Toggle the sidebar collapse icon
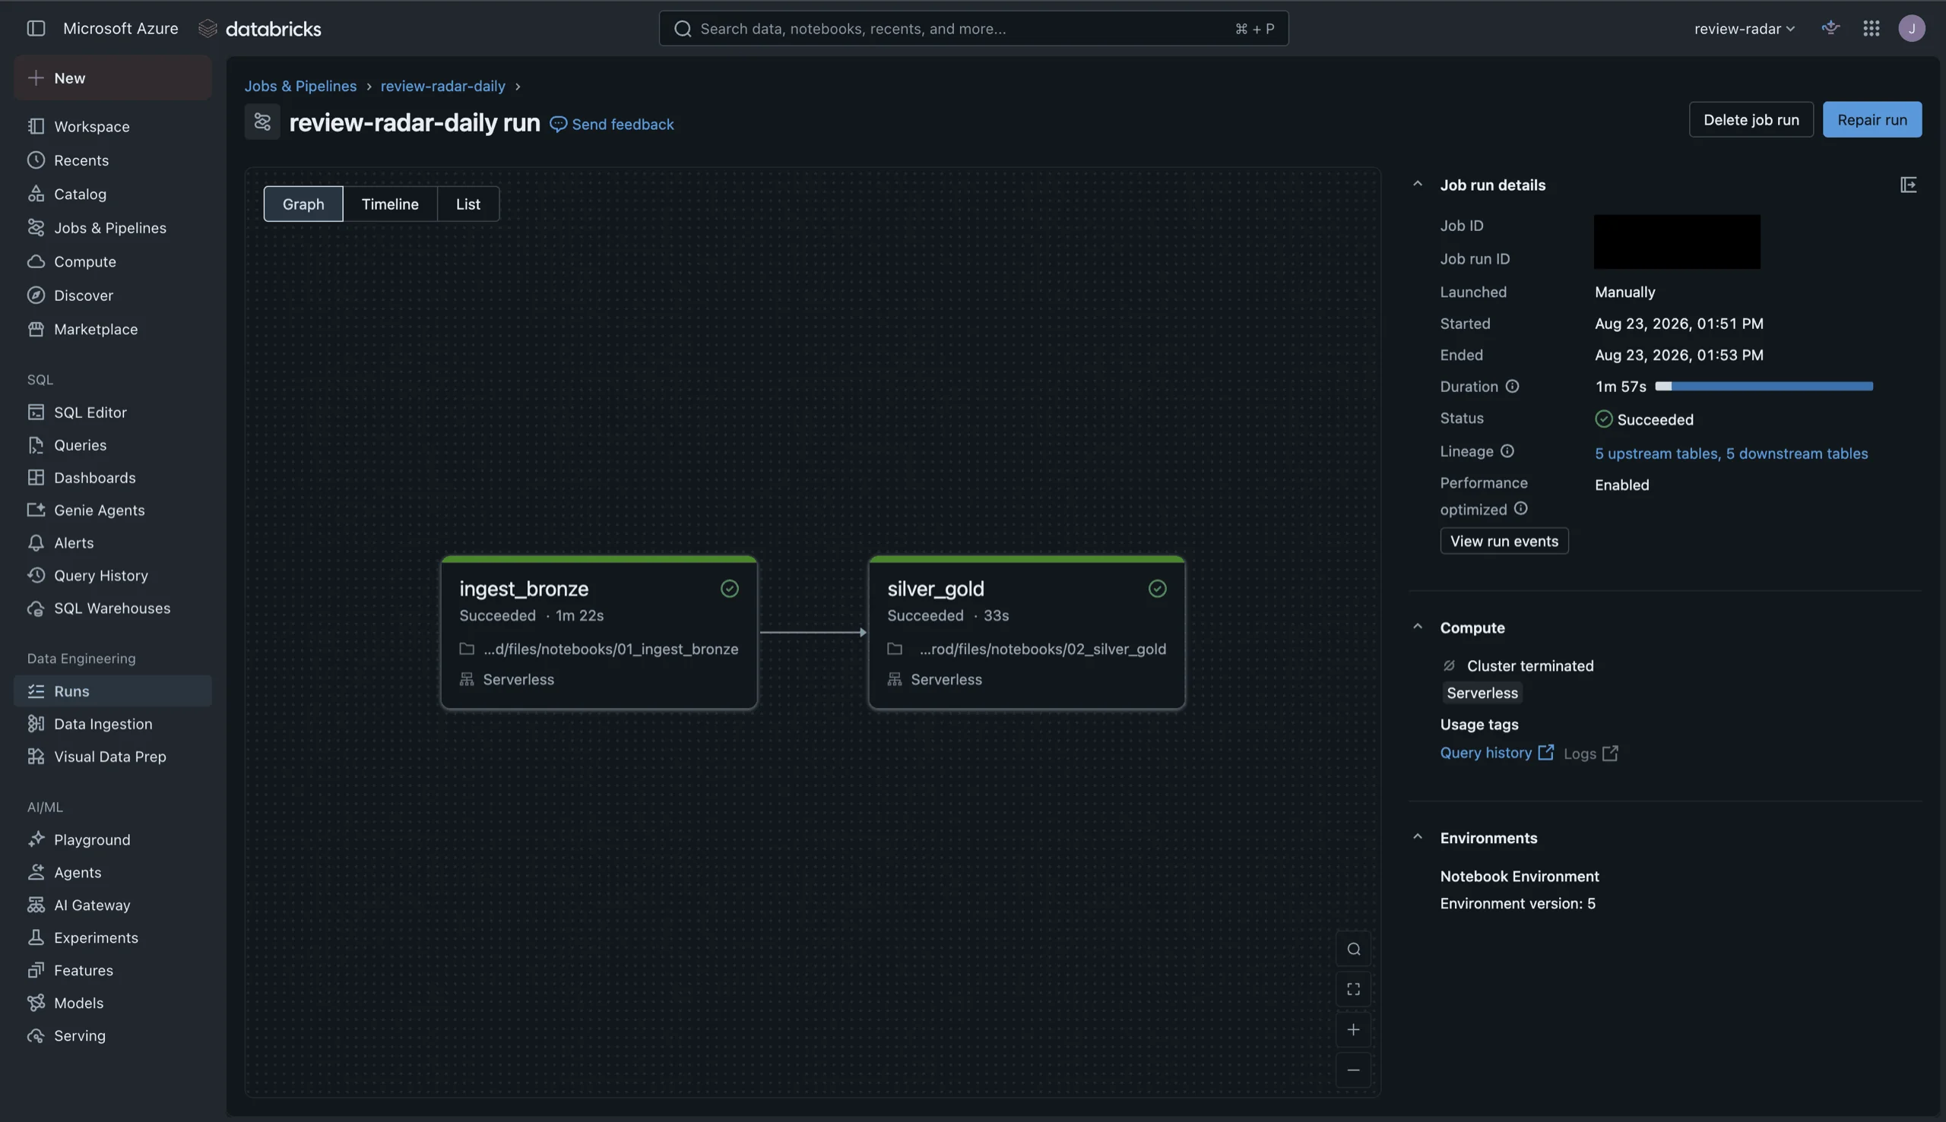Image resolution: width=1946 pixels, height=1122 pixels. click(36, 29)
